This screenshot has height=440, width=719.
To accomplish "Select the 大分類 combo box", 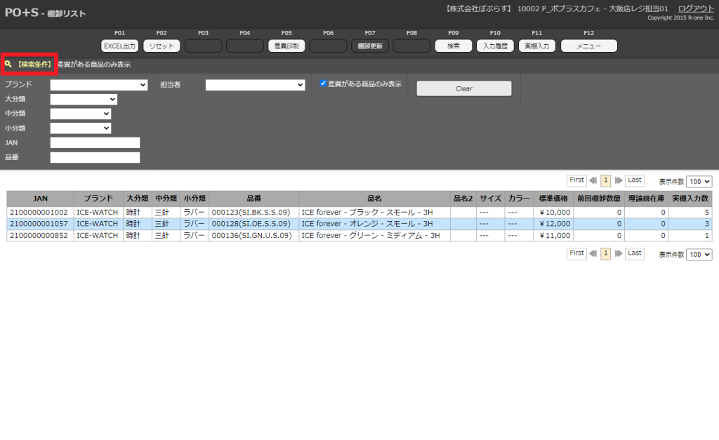I will click(84, 100).
